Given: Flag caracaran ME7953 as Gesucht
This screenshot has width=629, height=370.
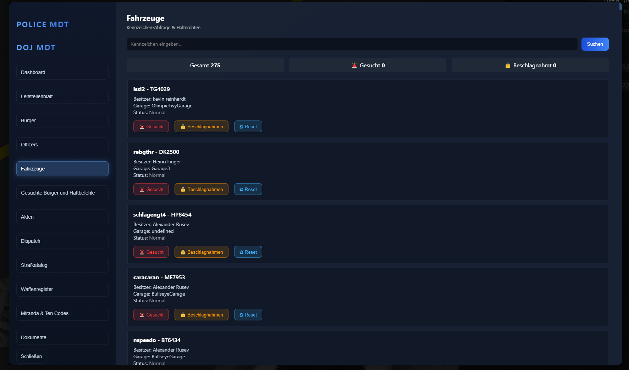Looking at the screenshot, I should pyautogui.click(x=151, y=315).
